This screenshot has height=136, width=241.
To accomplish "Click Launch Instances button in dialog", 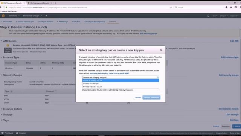I will 151,97.
